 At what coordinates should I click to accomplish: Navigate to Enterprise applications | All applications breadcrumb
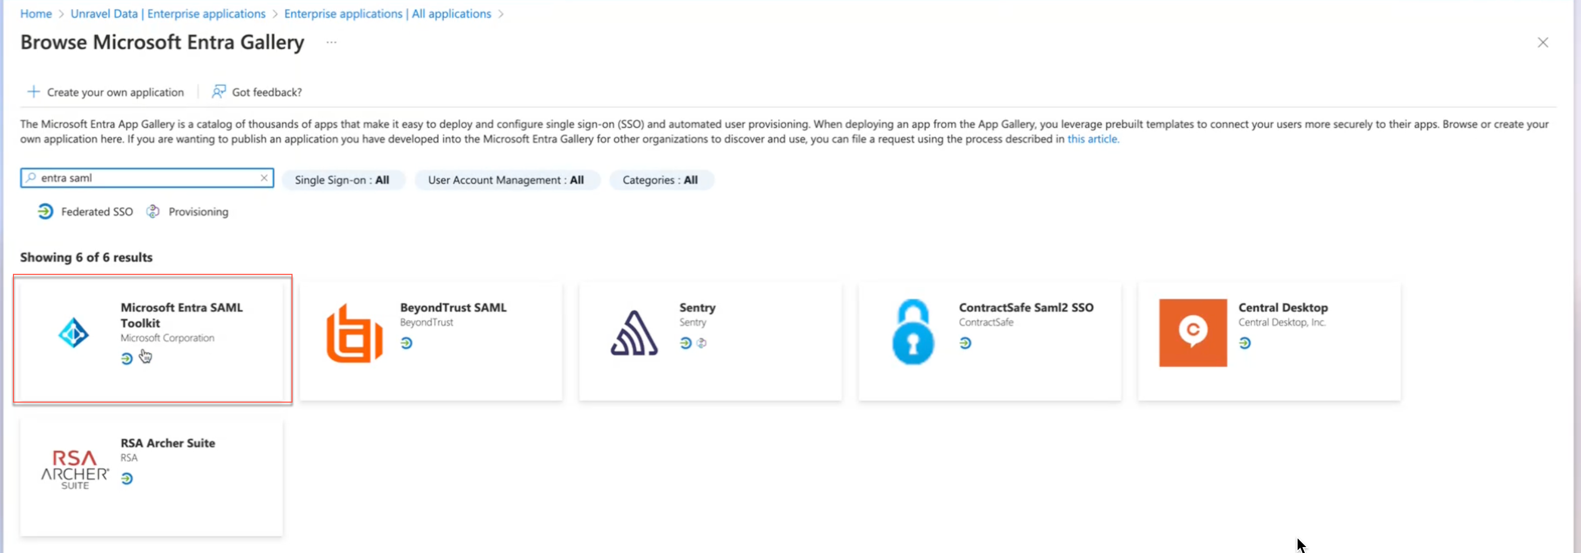tap(387, 13)
